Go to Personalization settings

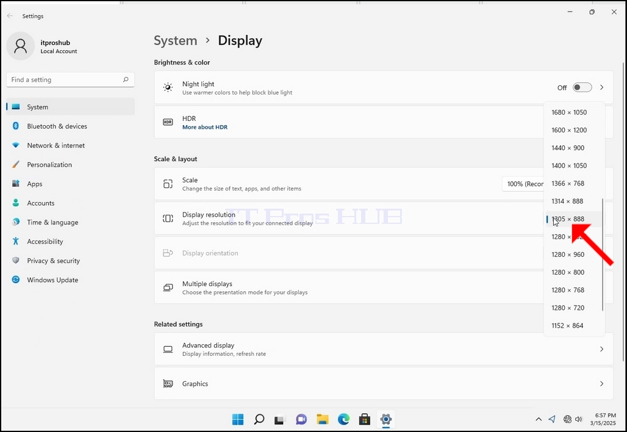(70, 164)
